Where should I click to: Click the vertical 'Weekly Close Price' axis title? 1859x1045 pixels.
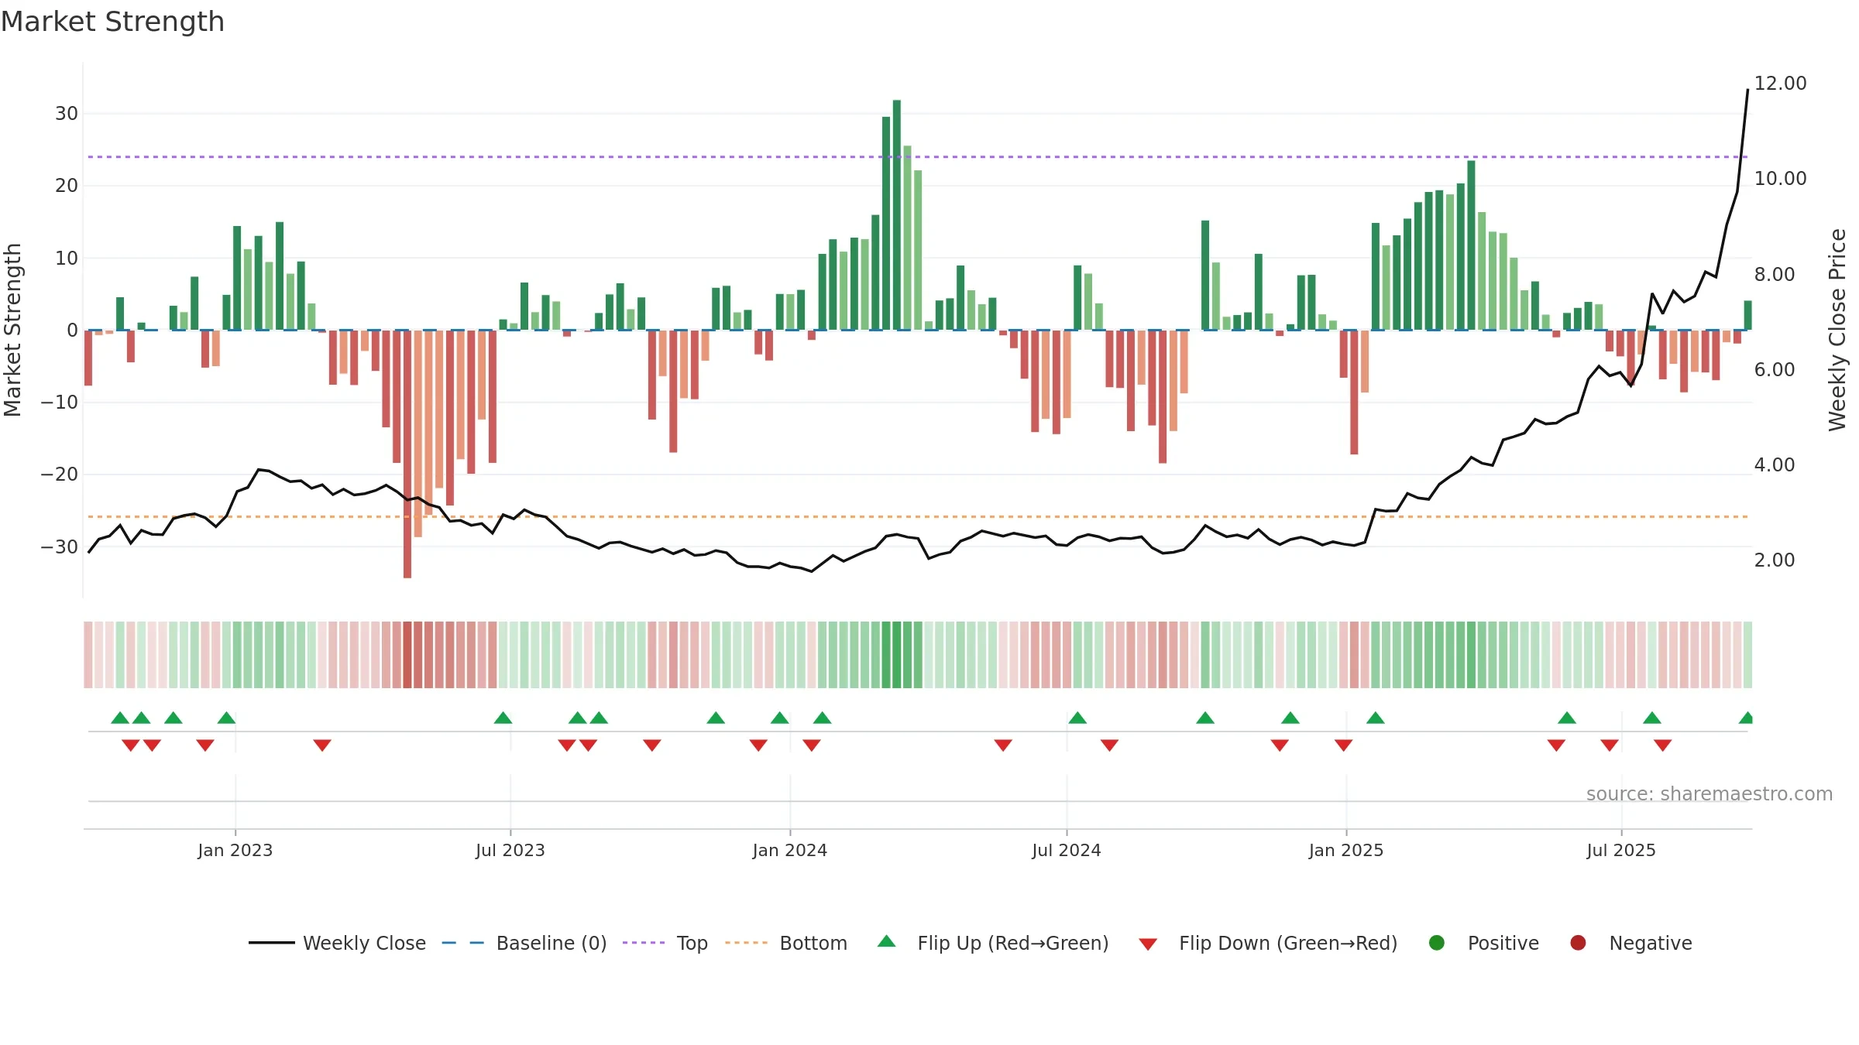(1837, 330)
